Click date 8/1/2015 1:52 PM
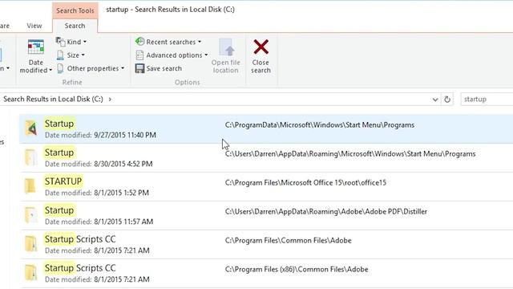 121,193
